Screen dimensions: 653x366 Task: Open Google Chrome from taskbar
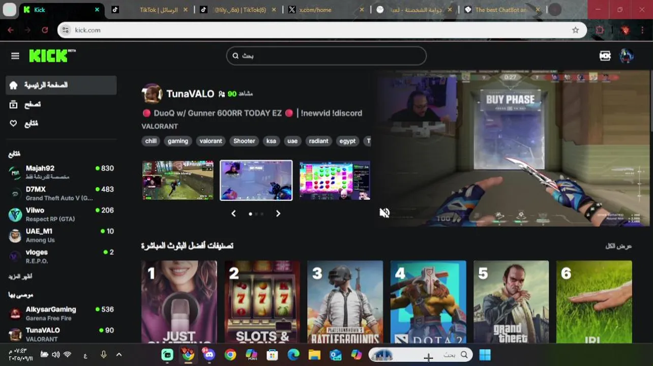click(230, 355)
